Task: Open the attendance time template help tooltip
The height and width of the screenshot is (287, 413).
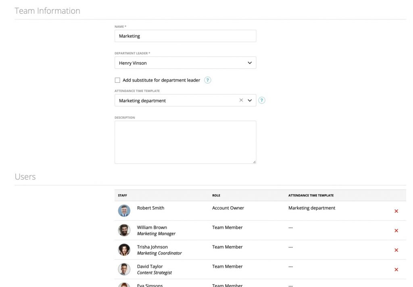Action: [x=261, y=100]
